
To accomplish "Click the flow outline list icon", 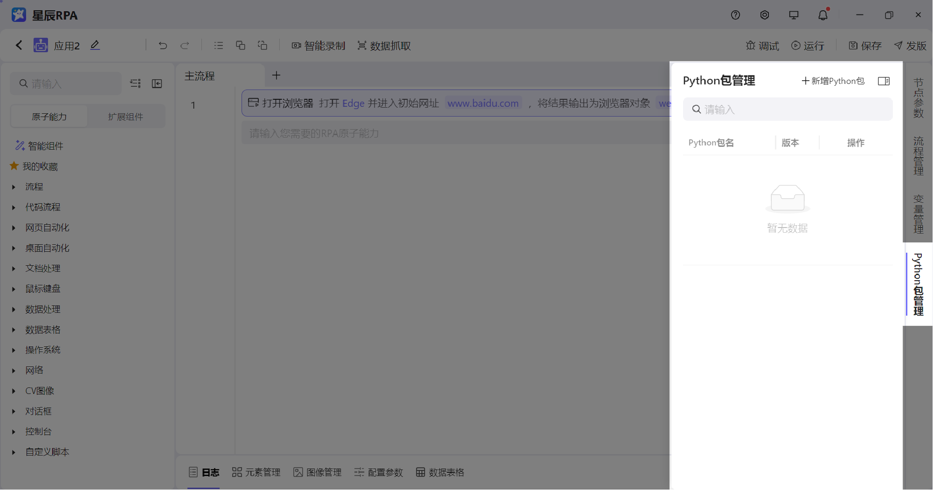I will pos(218,45).
